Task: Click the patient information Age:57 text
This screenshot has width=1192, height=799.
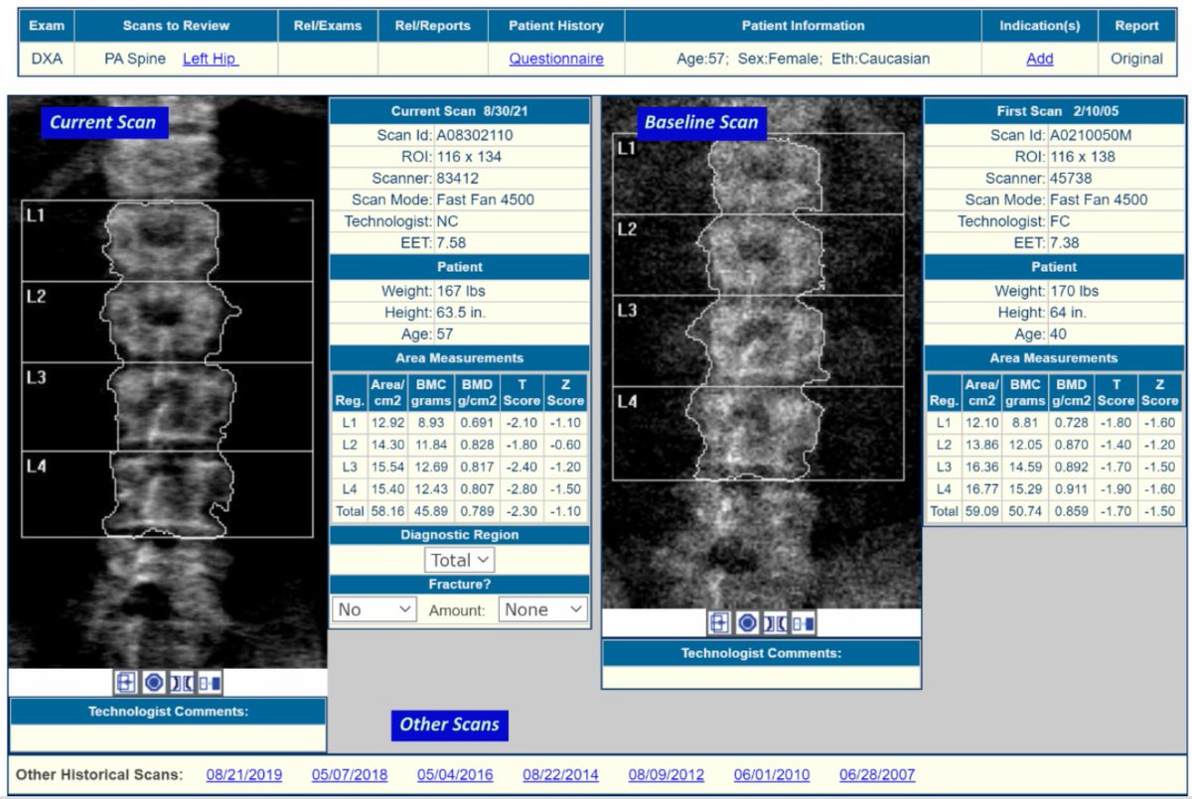Action: [699, 59]
